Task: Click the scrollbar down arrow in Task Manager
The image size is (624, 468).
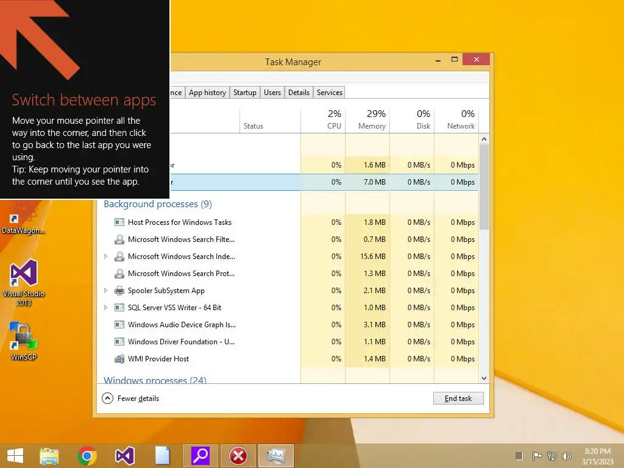Action: coord(484,378)
